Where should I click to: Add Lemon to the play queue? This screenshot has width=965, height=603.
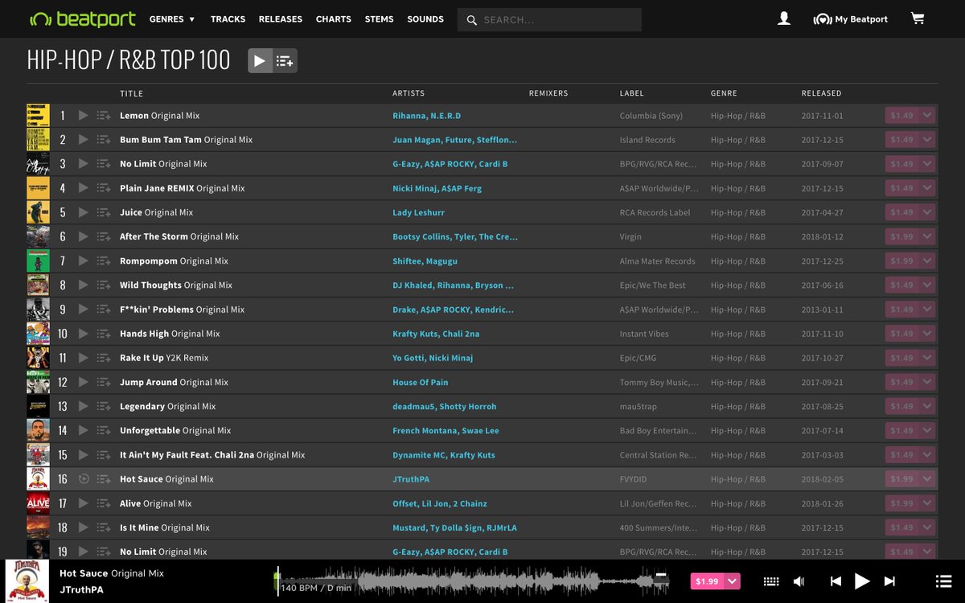point(104,115)
